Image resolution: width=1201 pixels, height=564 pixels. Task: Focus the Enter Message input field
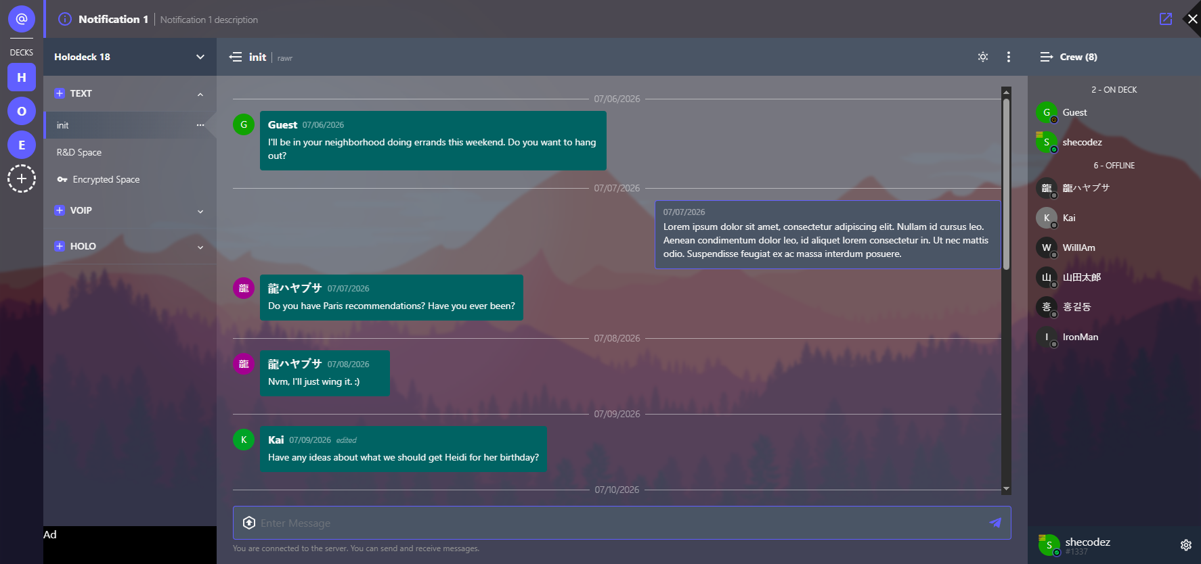(x=621, y=523)
